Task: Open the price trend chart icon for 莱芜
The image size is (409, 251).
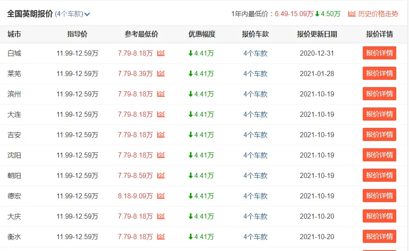Action: [161, 73]
